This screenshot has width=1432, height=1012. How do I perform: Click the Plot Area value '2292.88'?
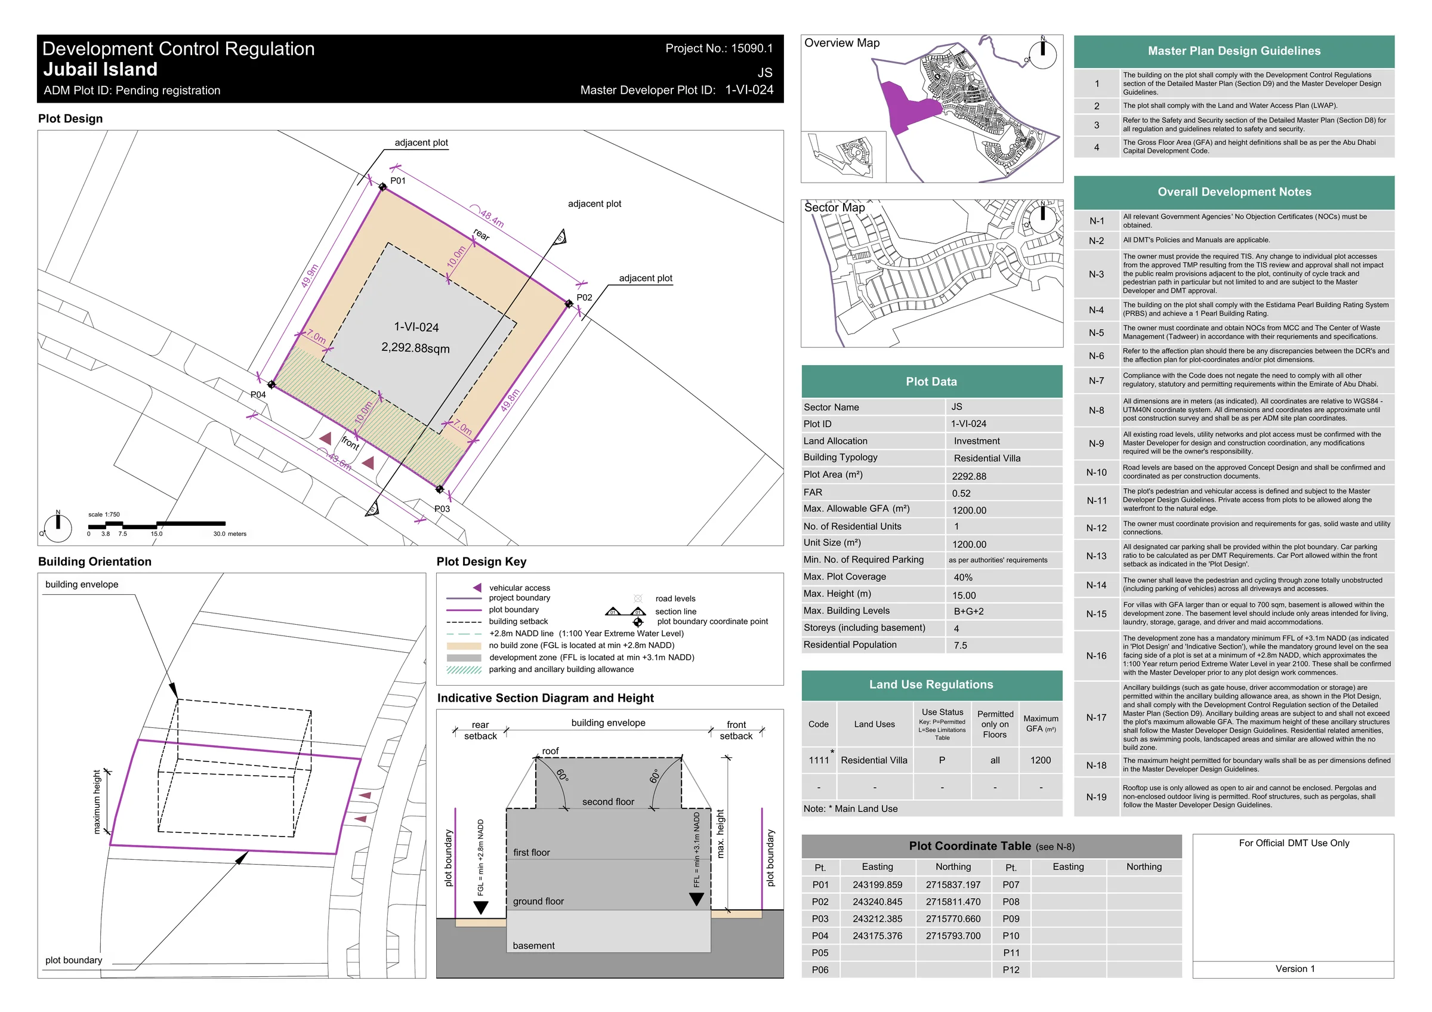(968, 476)
